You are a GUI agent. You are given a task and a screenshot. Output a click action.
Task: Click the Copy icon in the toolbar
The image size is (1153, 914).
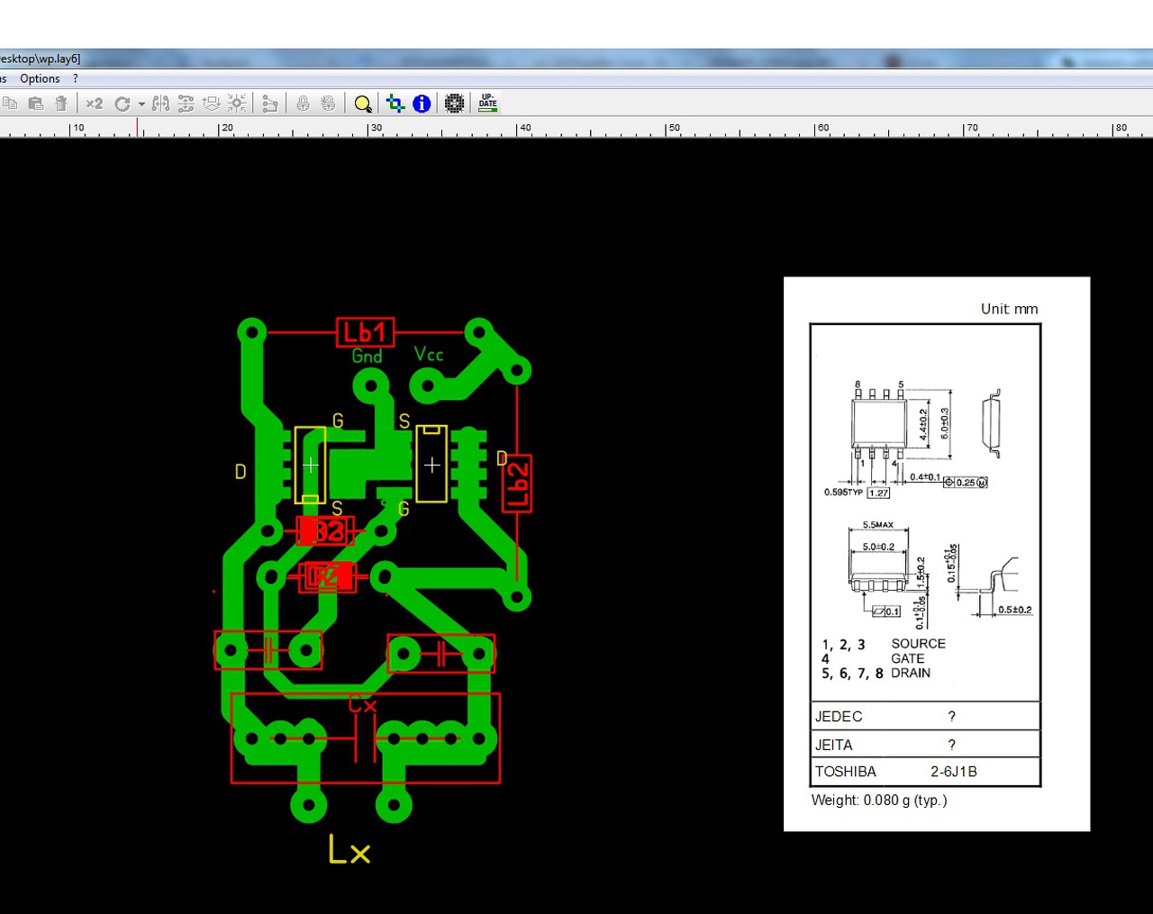[10, 104]
